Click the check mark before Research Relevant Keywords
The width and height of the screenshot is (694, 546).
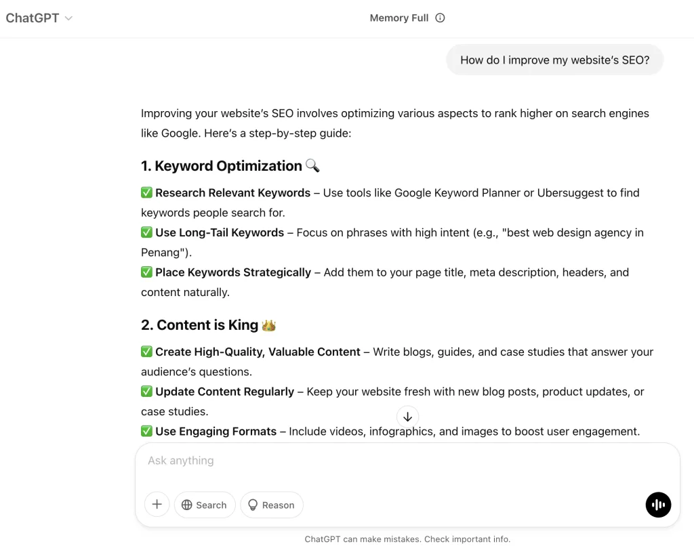(x=146, y=192)
